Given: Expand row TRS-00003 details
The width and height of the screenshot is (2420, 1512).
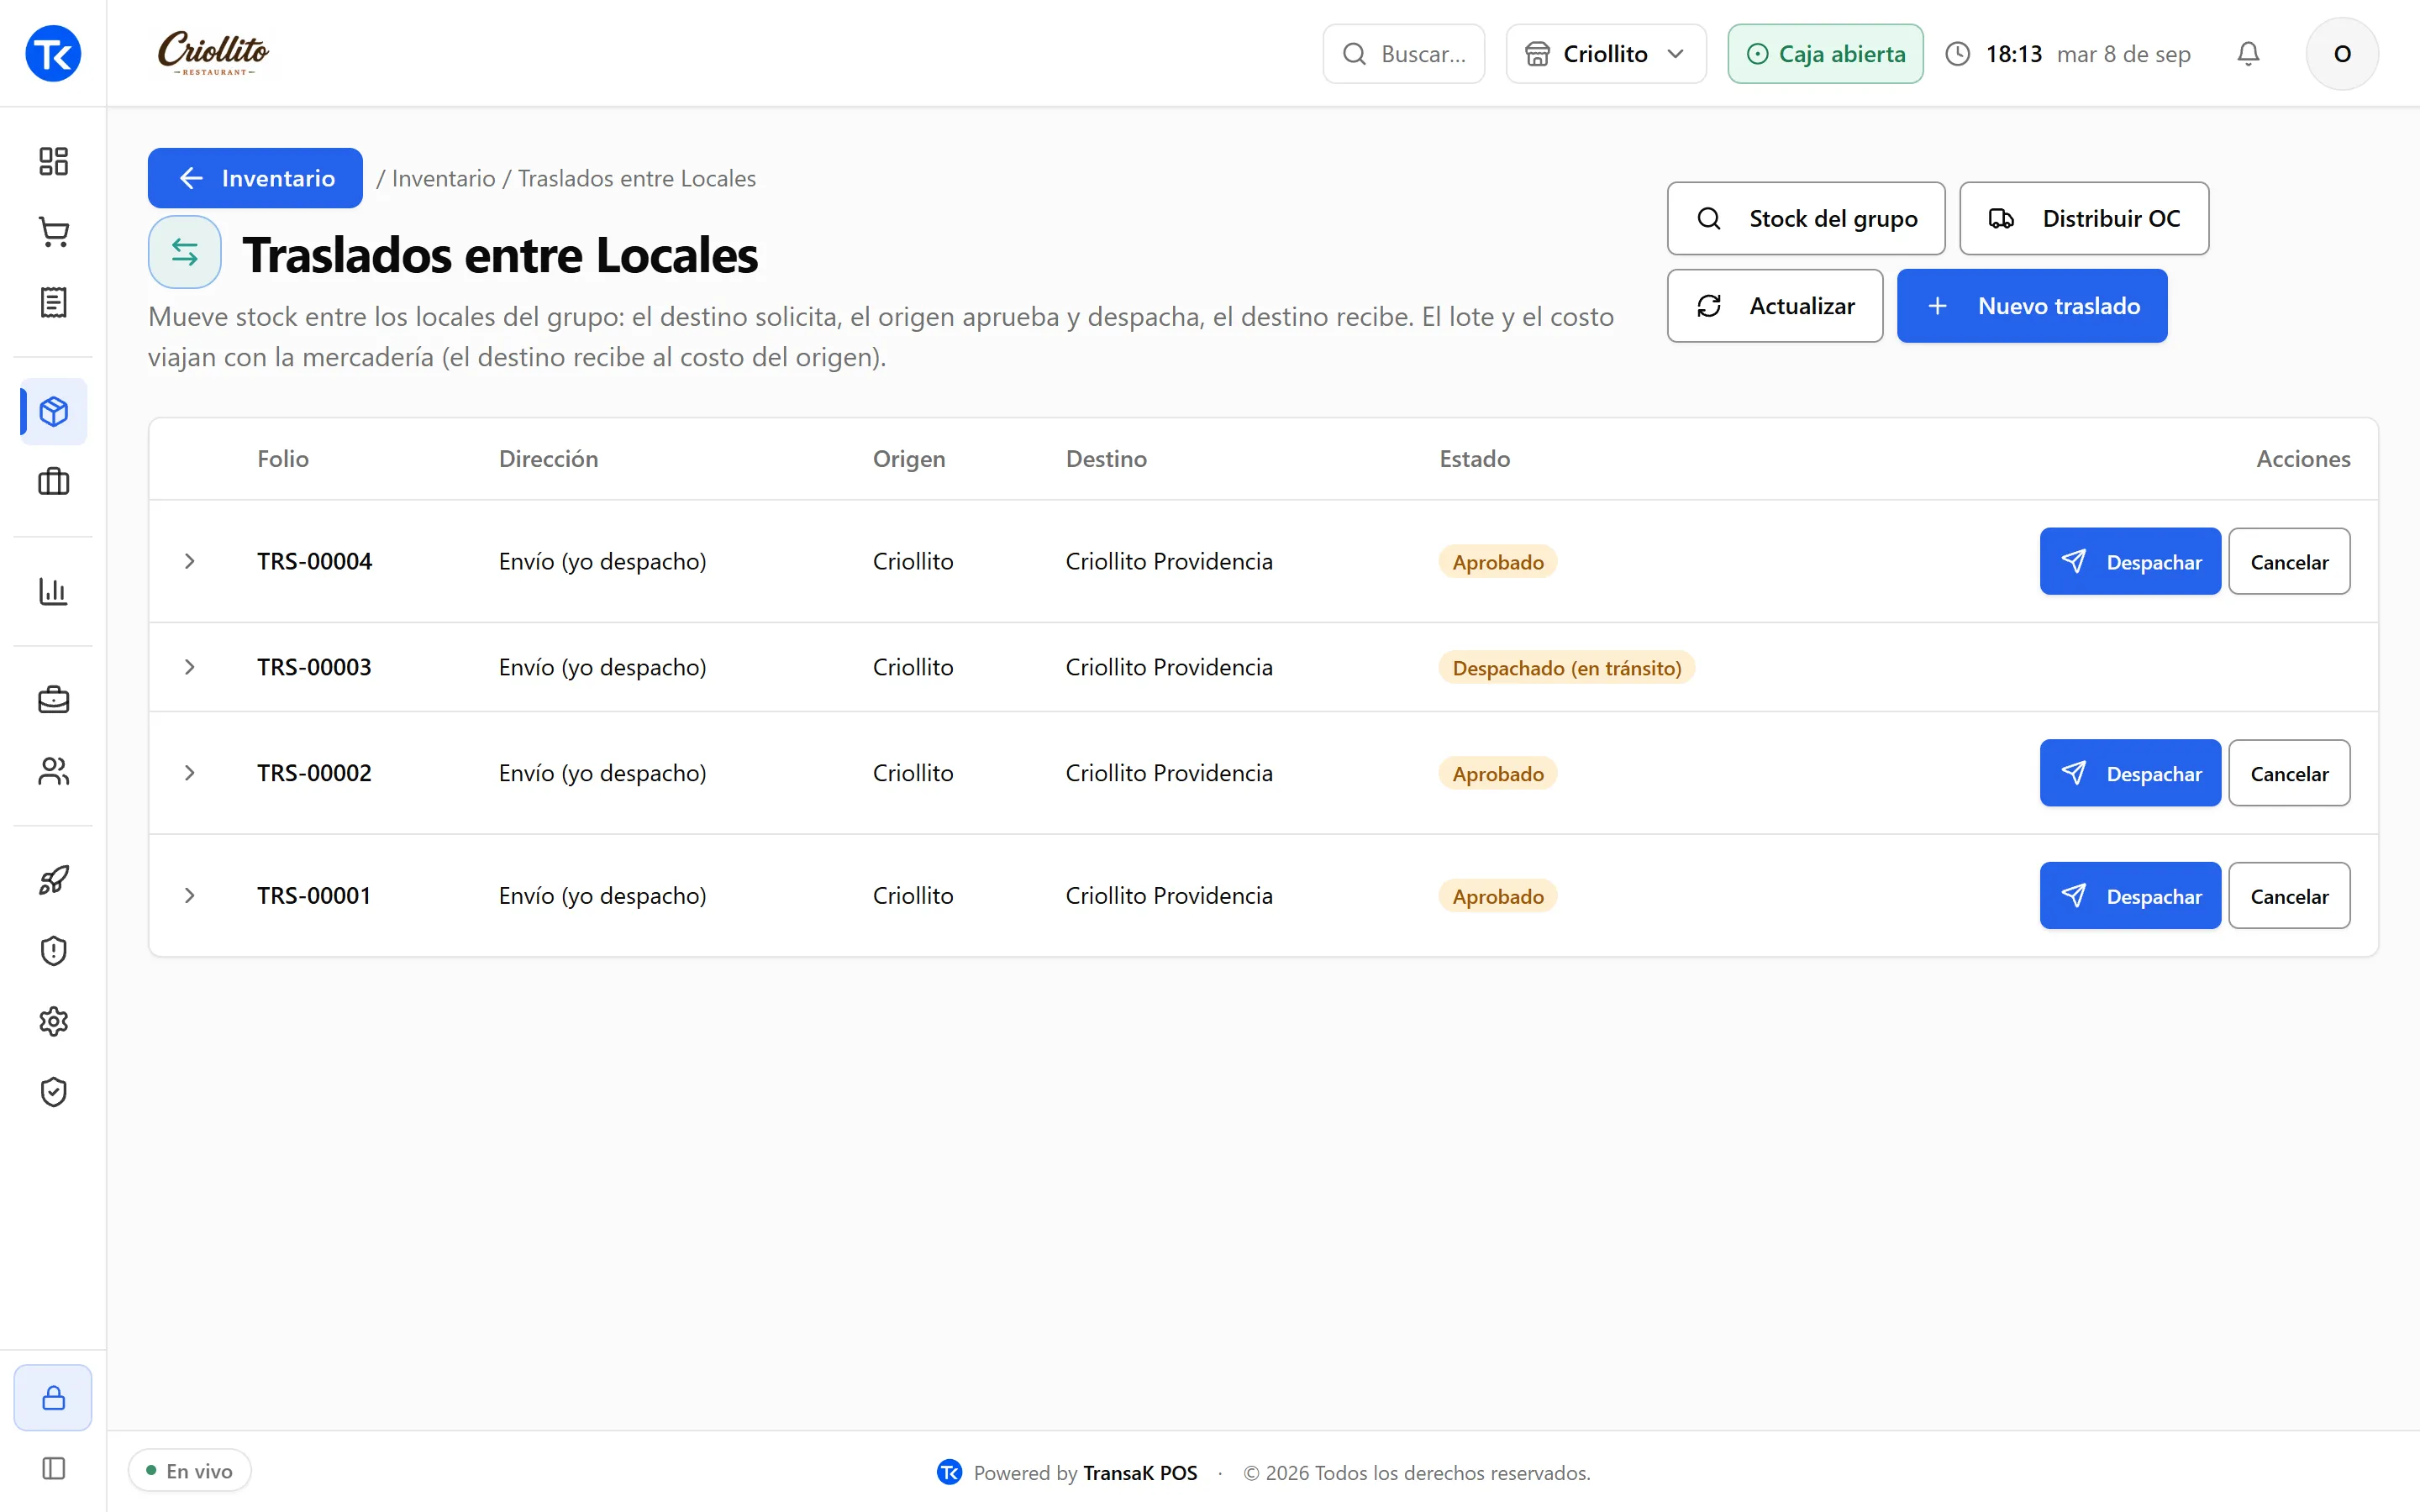Looking at the screenshot, I should pyautogui.click(x=189, y=667).
